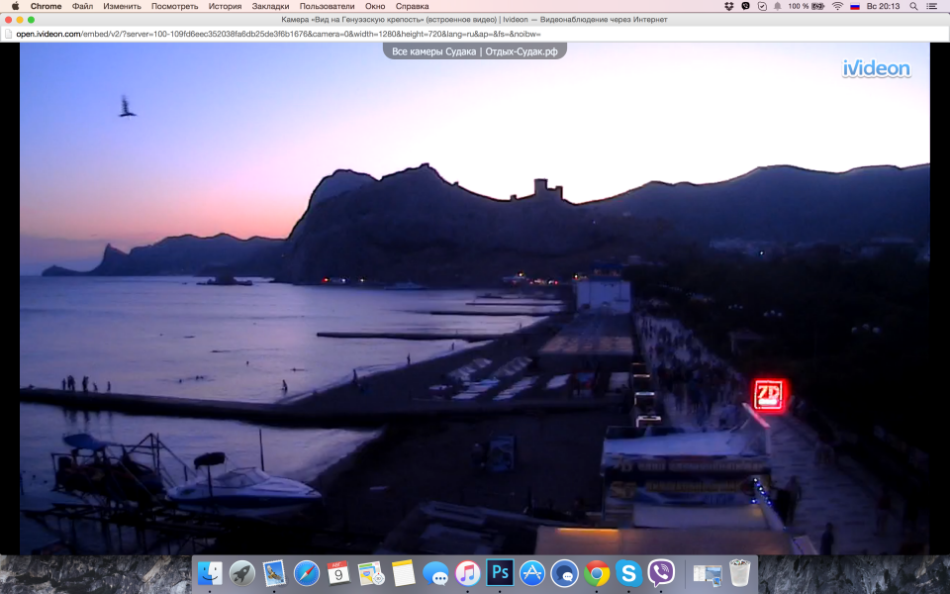Click the Viber dock icon
The height and width of the screenshot is (594, 950).
pyautogui.click(x=660, y=572)
